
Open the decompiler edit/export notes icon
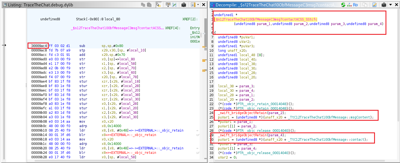[x=374, y=5]
